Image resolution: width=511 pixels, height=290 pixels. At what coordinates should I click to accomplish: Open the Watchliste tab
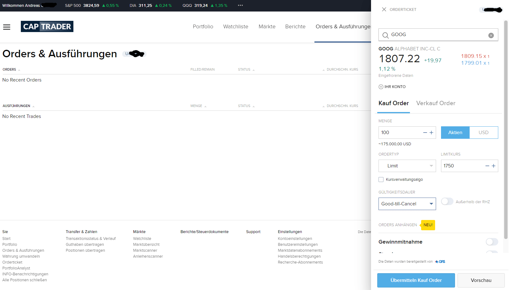236,27
